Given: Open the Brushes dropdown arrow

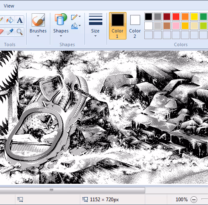Looking at the screenshot, I should [38, 36].
